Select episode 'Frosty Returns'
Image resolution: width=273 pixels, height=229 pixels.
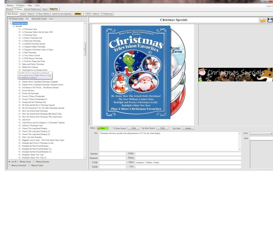pos(27,91)
